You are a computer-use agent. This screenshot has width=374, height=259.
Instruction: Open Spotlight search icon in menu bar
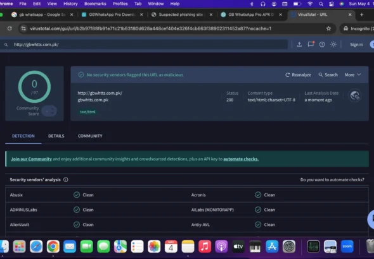pos(321,4)
